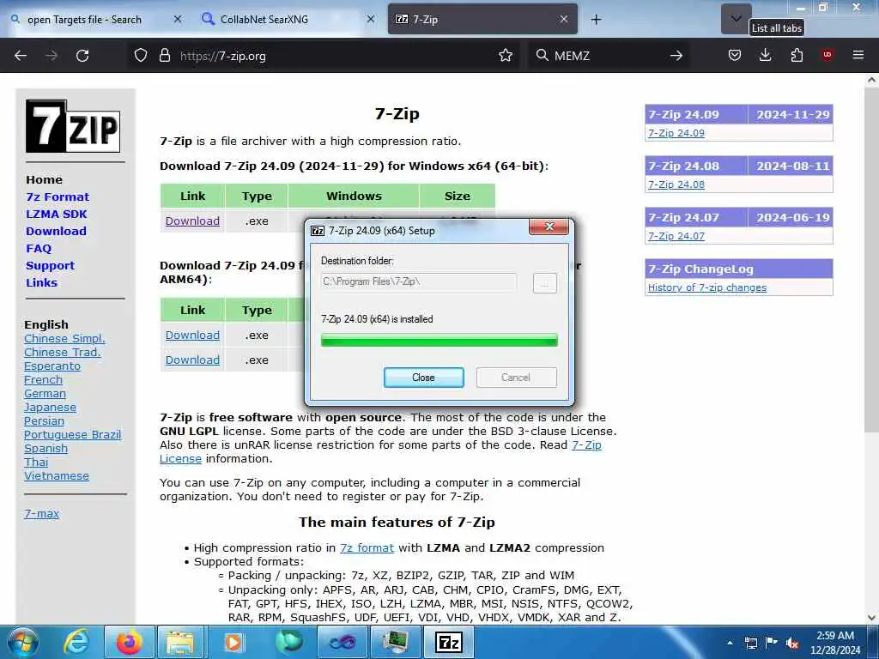Open the extensions puzzle icon
The image size is (879, 659).
[x=797, y=55]
